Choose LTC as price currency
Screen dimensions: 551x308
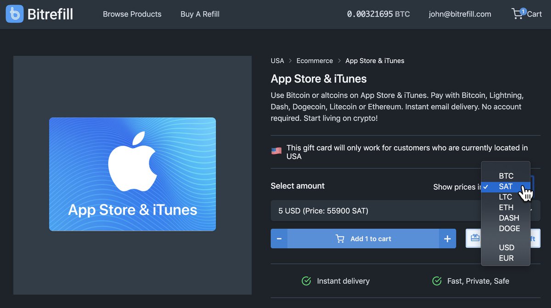(x=506, y=197)
